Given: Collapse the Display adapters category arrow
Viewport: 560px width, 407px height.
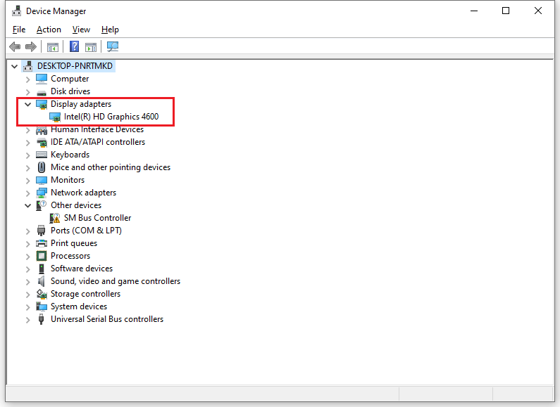Looking at the screenshot, I should click(28, 105).
